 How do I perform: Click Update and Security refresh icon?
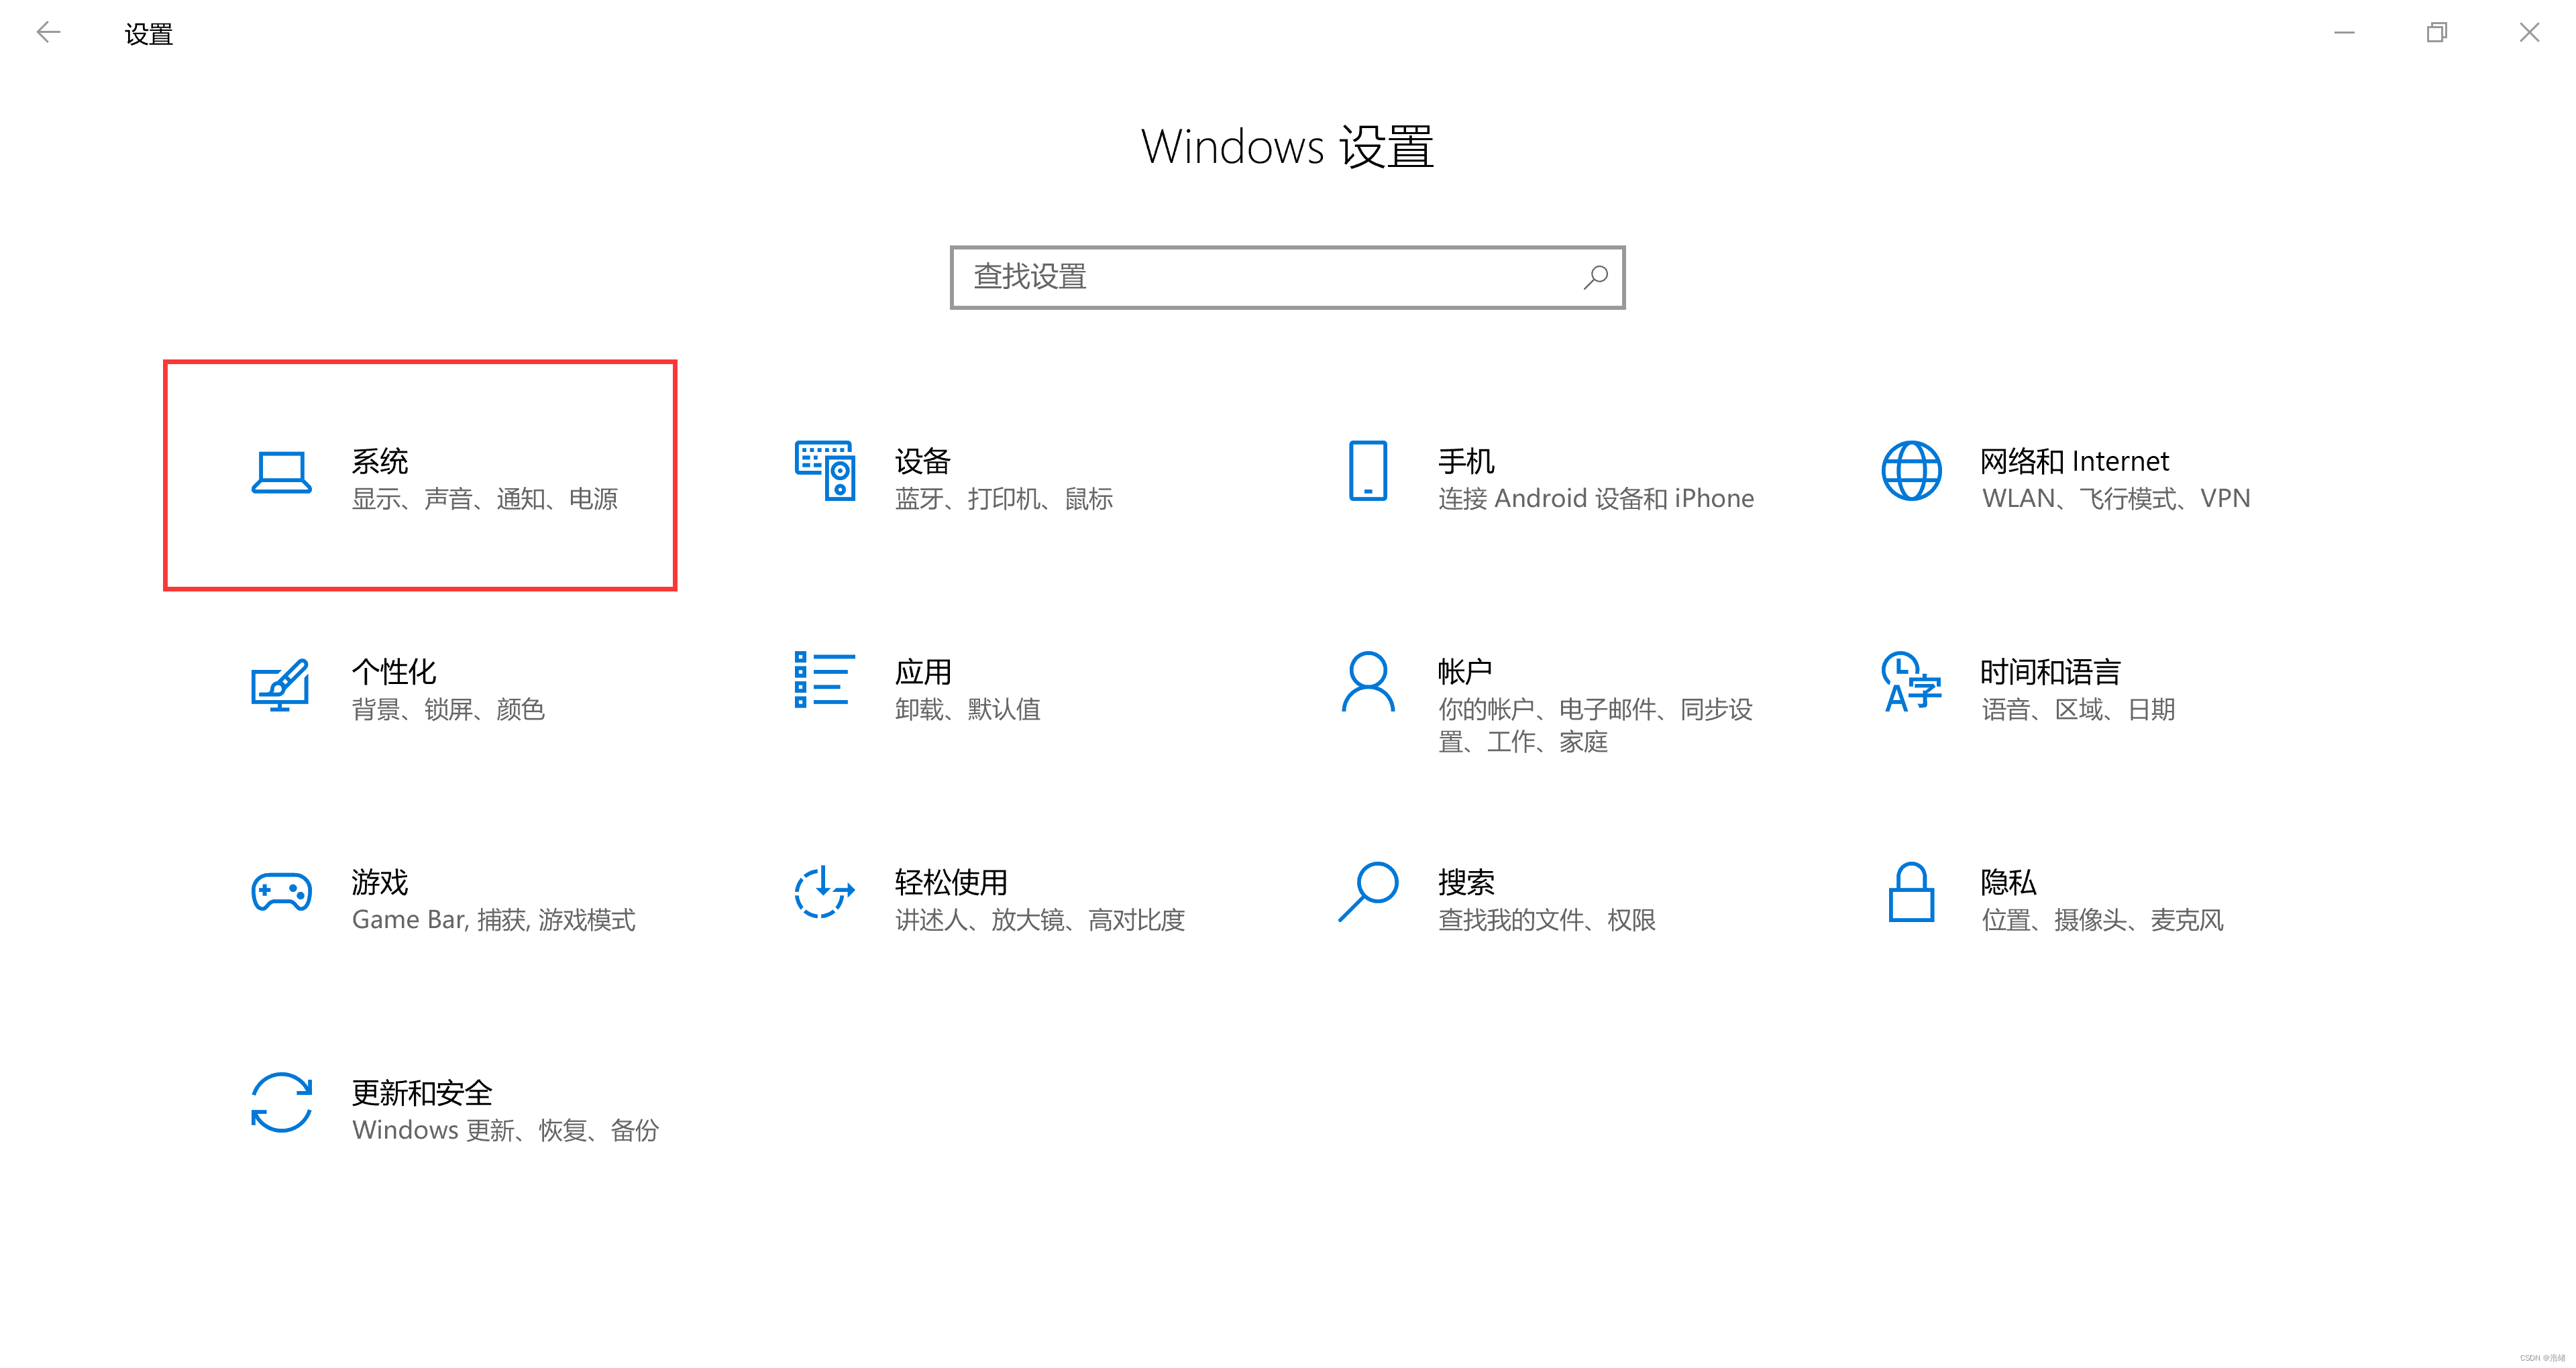click(x=281, y=1102)
